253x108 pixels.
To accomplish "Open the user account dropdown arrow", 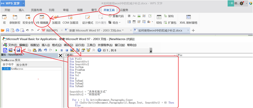I will (x=247, y=3).
